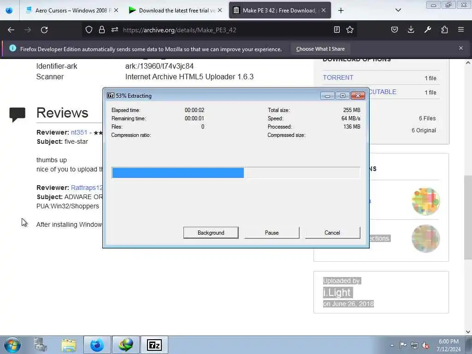Image resolution: width=472 pixels, height=354 pixels.
Task: Open Firefox Developer Edition taskbar icon
Action: [x=97, y=345]
